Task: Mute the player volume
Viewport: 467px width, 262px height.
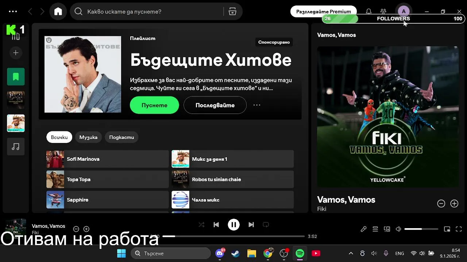Action: coord(398,229)
